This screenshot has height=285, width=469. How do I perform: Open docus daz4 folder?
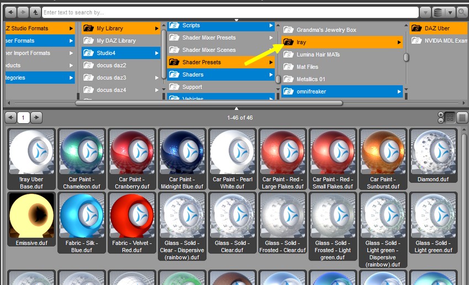point(121,89)
